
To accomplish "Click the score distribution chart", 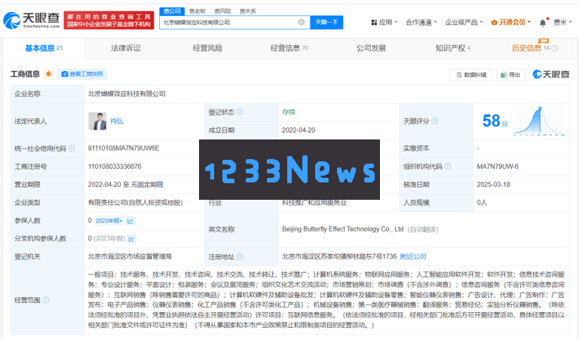I will coord(539,121).
